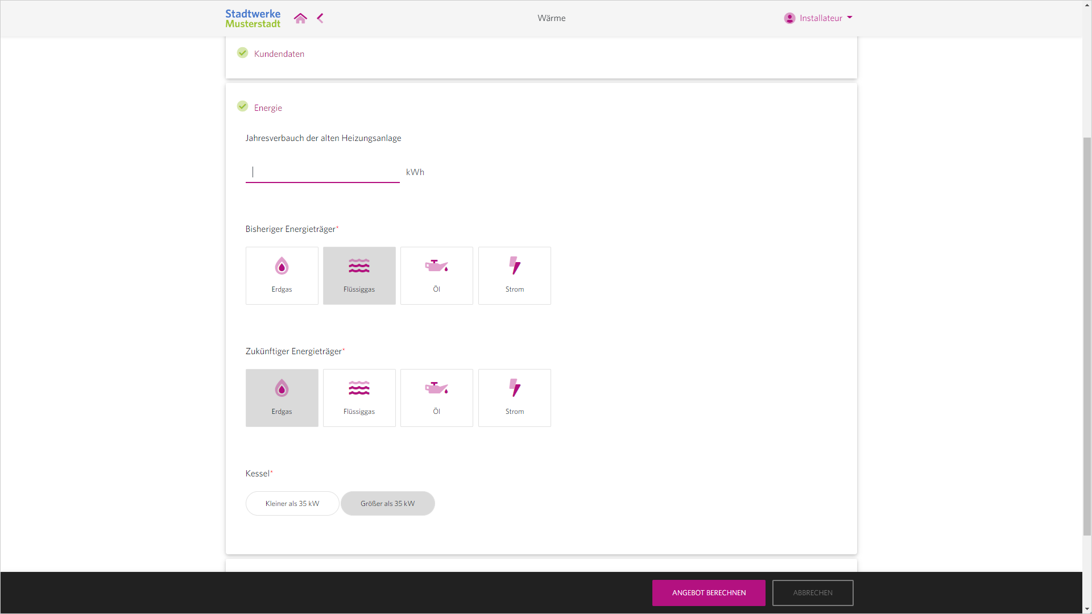This screenshot has width=1092, height=614.
Task: Select Erdgas as previous energy source
Action: [282, 276]
